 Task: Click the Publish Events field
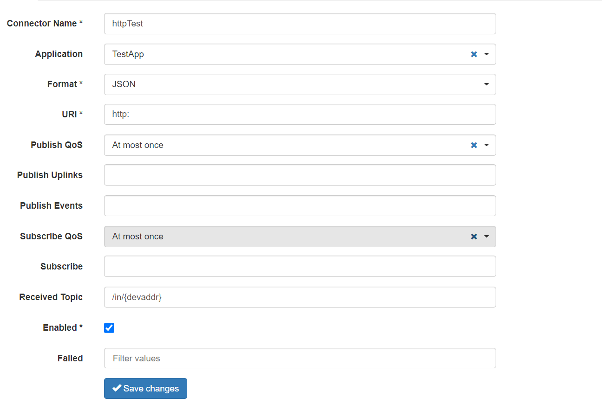pyautogui.click(x=300, y=205)
